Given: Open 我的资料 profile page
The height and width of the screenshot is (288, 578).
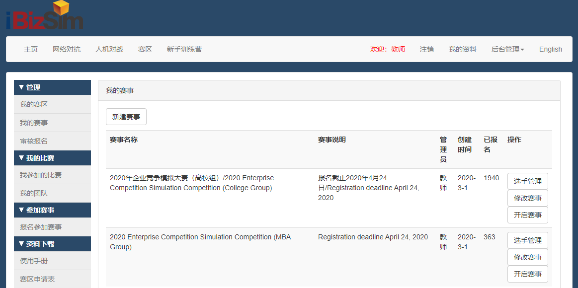Looking at the screenshot, I should pyautogui.click(x=463, y=49).
